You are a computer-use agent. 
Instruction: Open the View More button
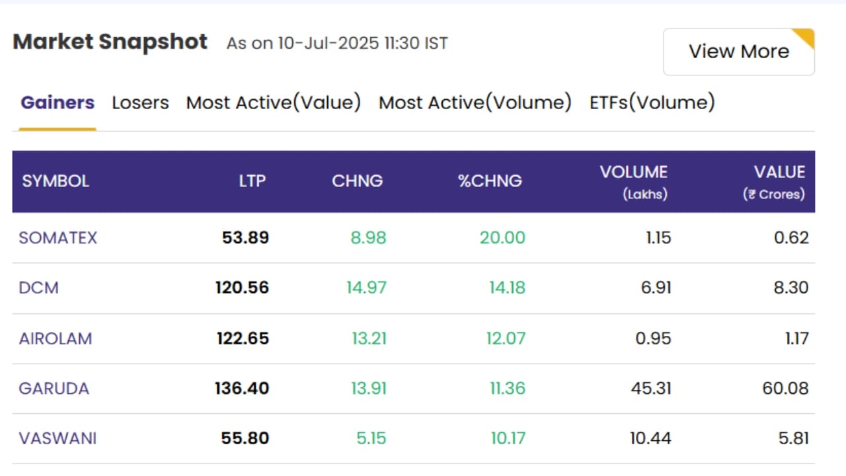tap(739, 52)
